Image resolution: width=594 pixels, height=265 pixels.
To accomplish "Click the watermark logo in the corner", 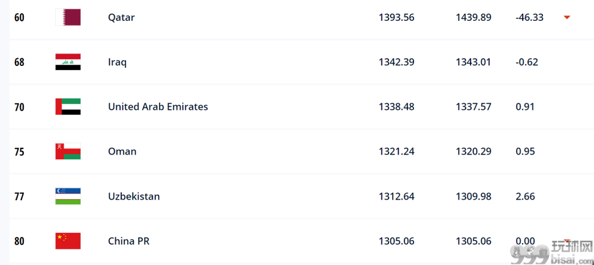I will tap(552, 254).
